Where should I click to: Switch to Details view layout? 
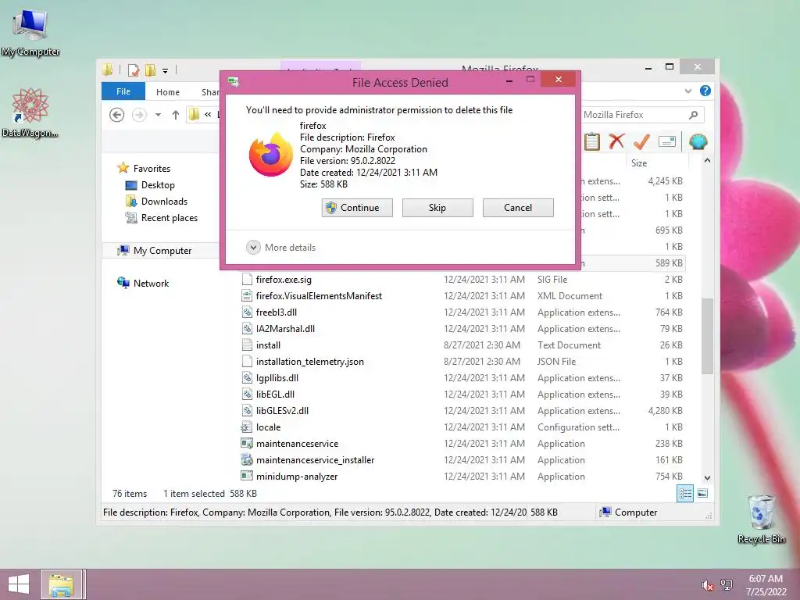685,494
